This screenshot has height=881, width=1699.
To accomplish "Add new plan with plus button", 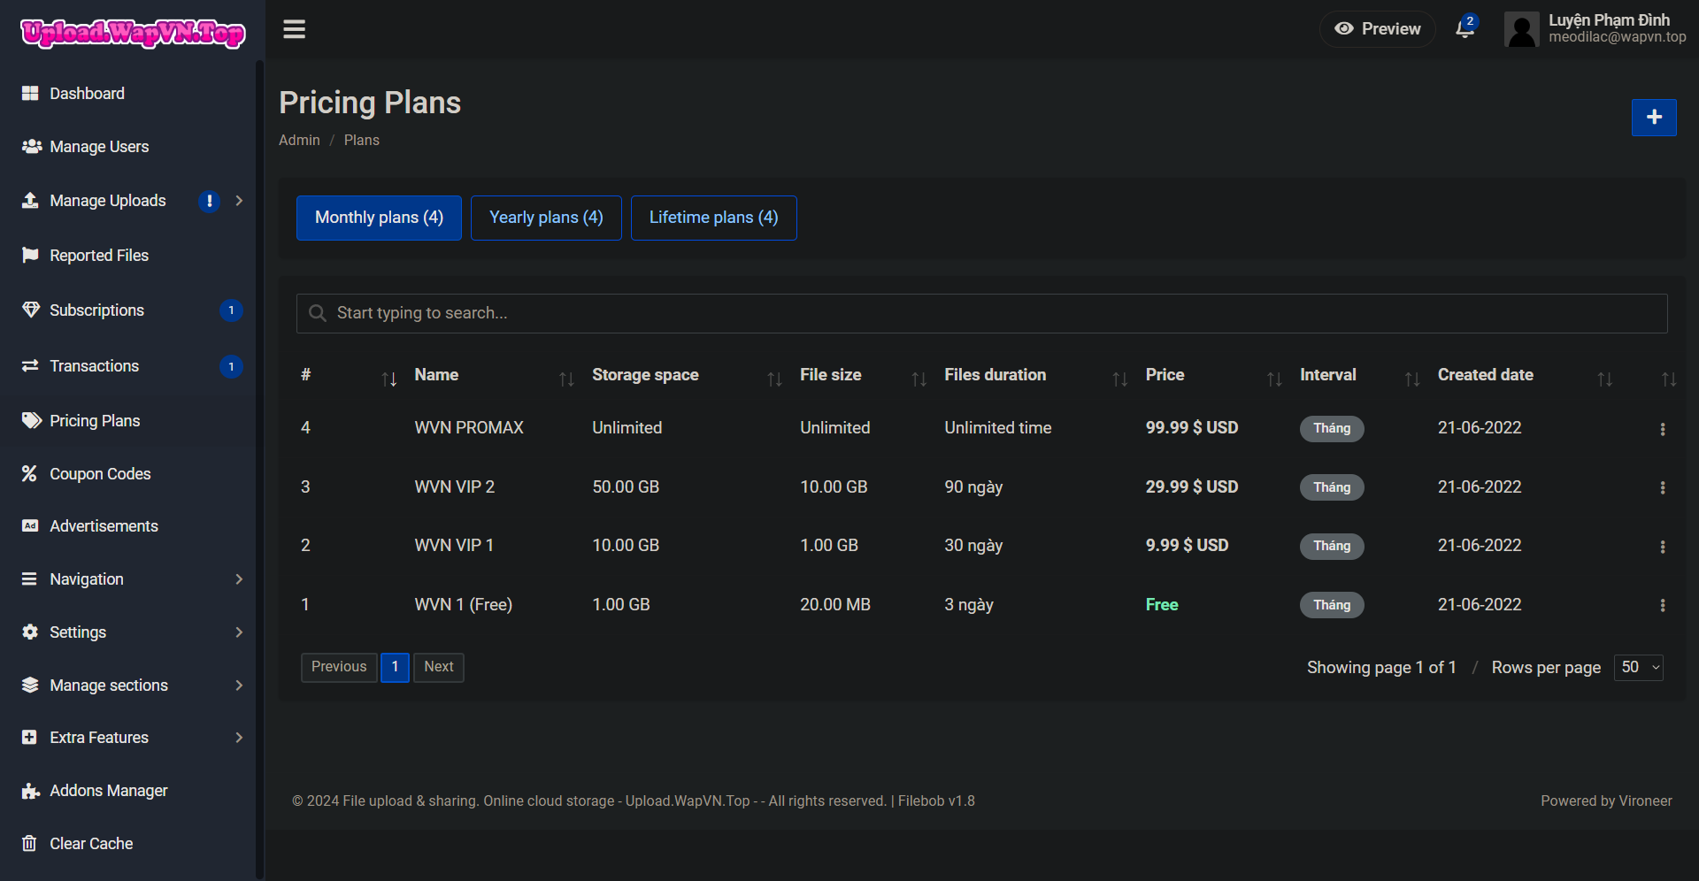I will 1653,117.
